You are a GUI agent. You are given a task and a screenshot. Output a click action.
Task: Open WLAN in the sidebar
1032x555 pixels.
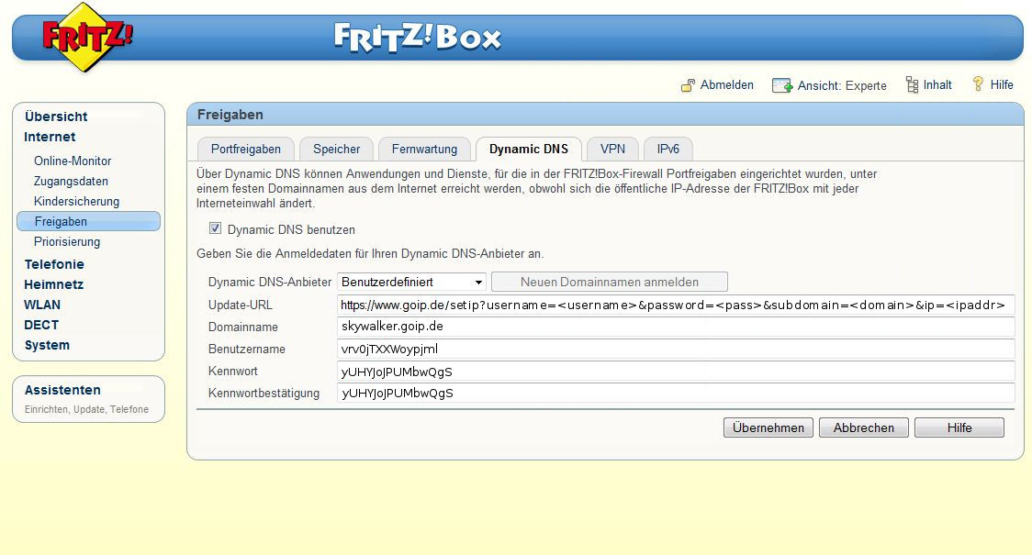pos(42,305)
